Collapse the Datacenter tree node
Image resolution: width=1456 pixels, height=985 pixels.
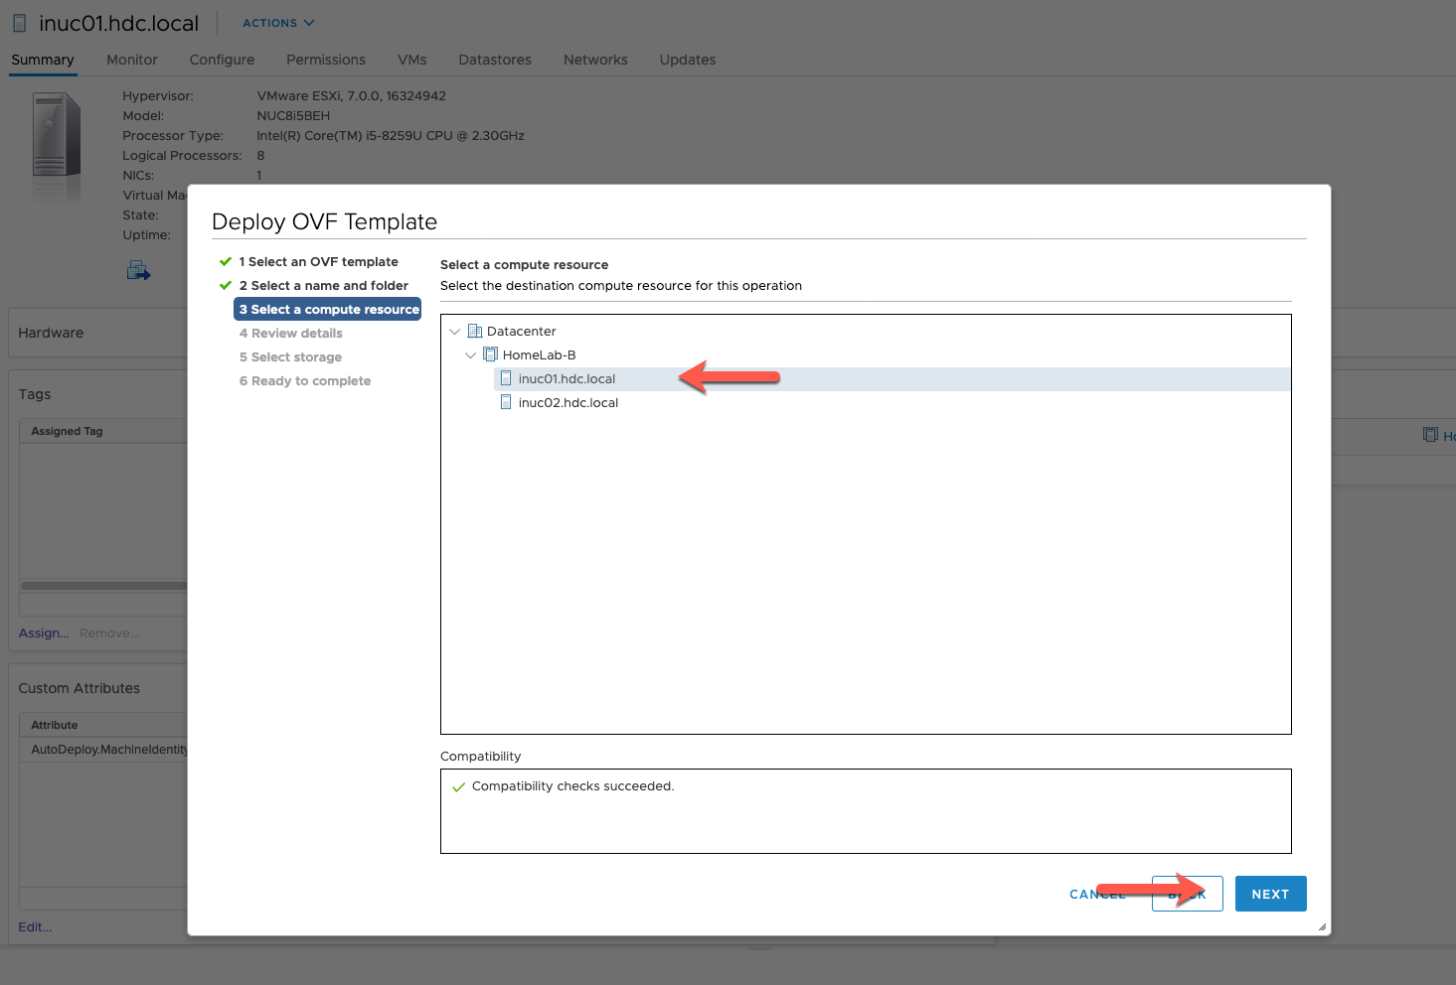pos(454,331)
